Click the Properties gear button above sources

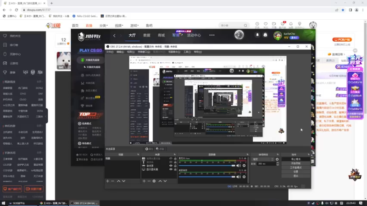(149, 149)
